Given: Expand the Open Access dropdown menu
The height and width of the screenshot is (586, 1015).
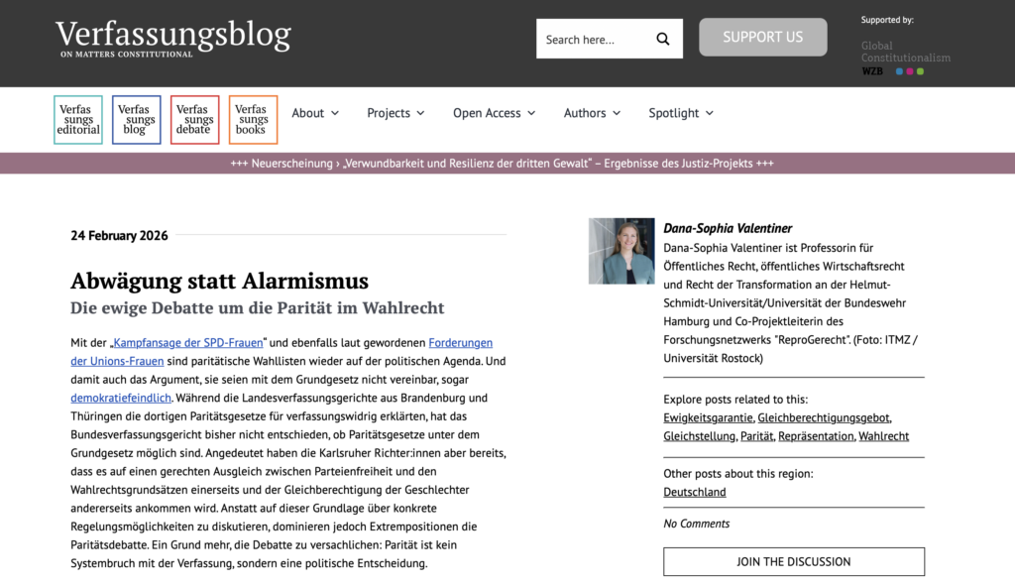Looking at the screenshot, I should click(494, 113).
